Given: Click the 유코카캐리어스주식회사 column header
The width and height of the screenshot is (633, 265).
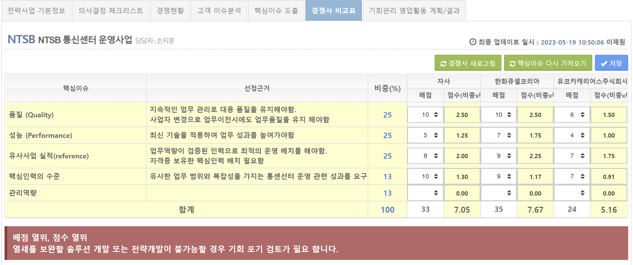Looking at the screenshot, I should point(591,81).
